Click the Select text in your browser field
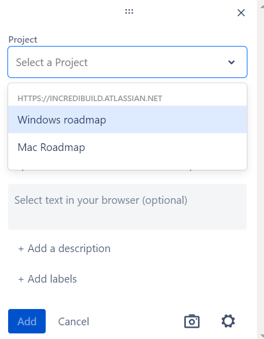 (x=127, y=207)
